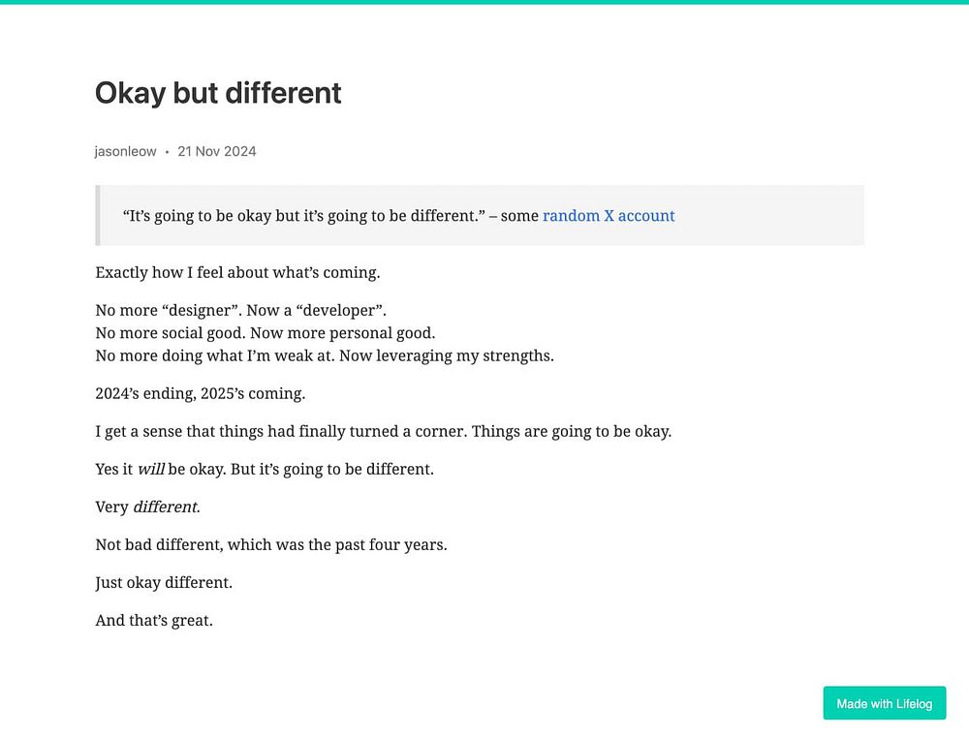Viewport: 969px width, 739px height.
Task: Click the italic word "different" after "Very"
Action: coord(166,508)
